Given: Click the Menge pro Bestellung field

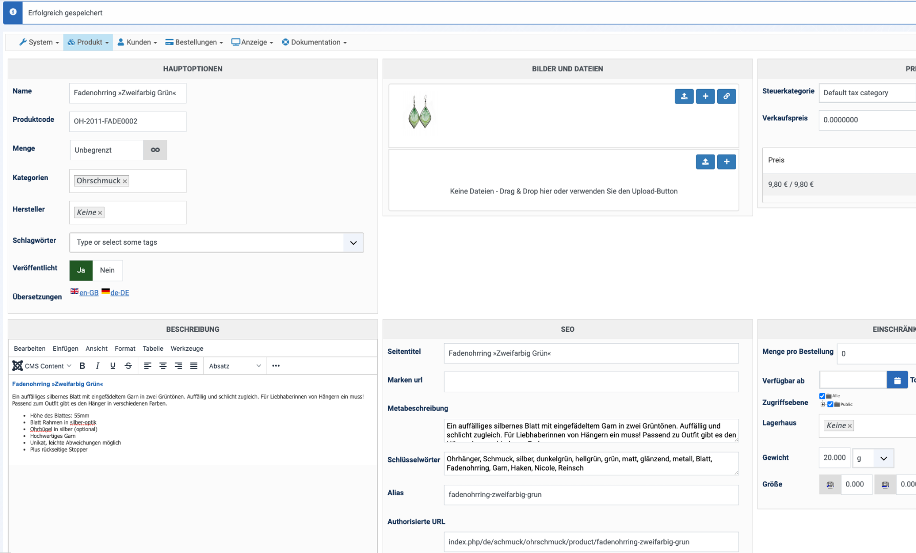Looking at the screenshot, I should click(877, 354).
